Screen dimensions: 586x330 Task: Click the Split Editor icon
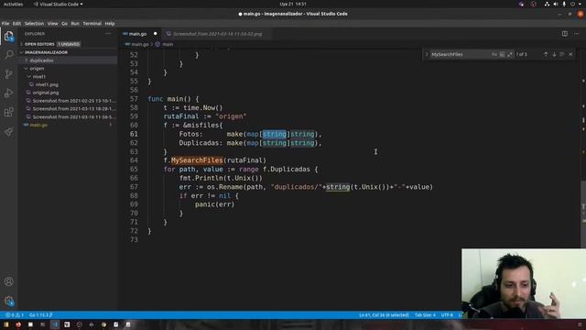coord(565,34)
